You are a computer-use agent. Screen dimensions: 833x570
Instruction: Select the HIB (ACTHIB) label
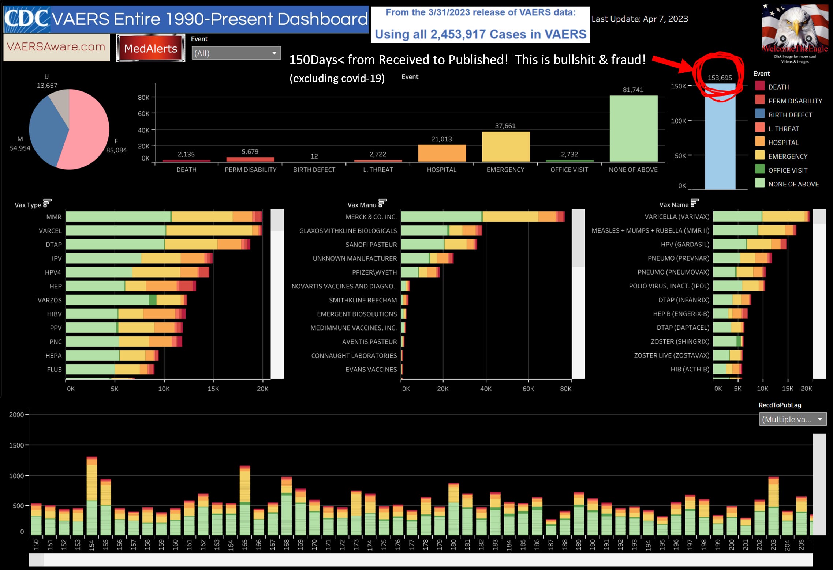(x=690, y=369)
